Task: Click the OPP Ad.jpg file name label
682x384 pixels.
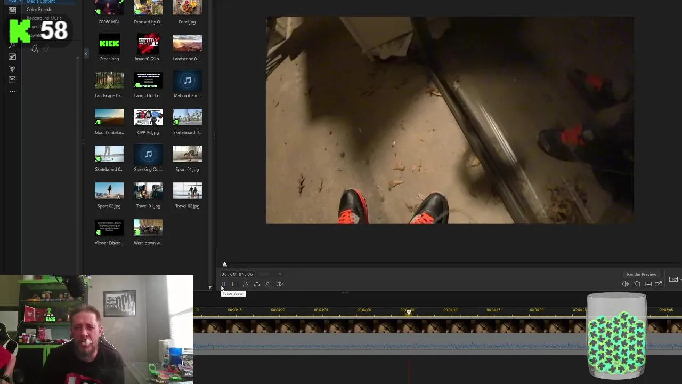Action: pos(148,132)
